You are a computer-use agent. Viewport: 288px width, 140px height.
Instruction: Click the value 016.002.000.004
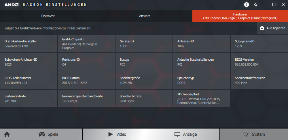[247, 64]
